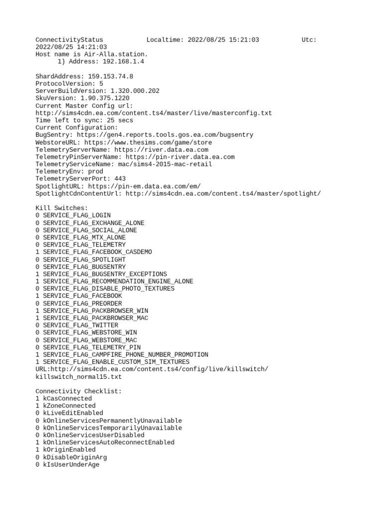Open the BugSentry reports URL

165,135
